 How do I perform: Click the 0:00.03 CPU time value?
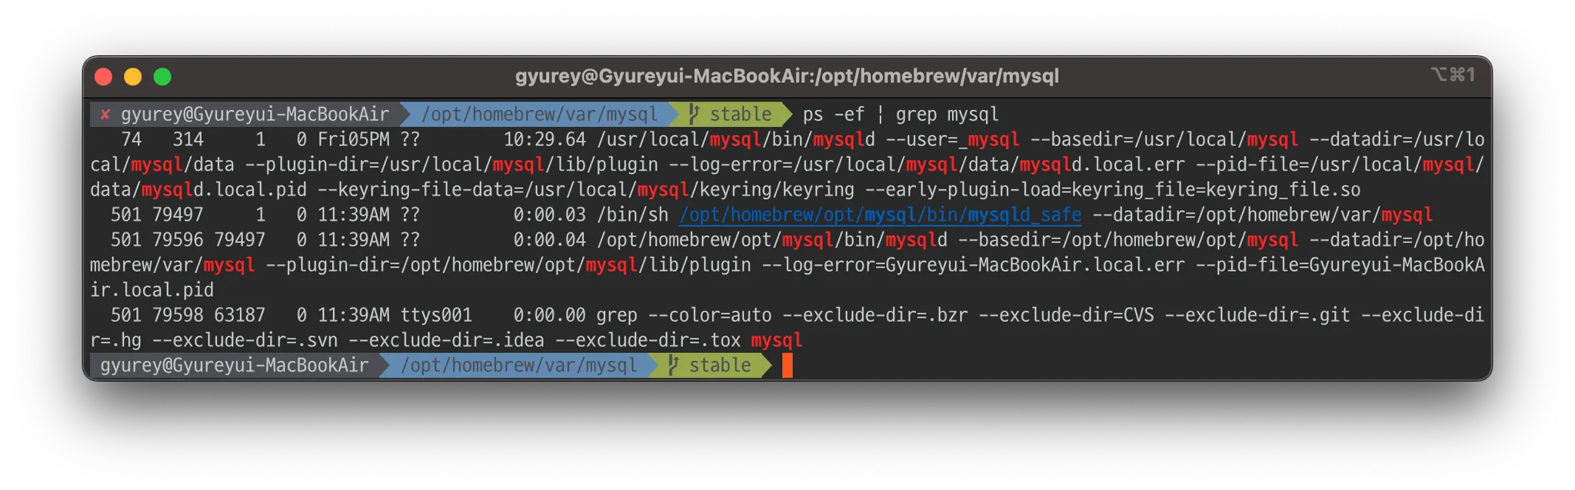[x=550, y=215]
